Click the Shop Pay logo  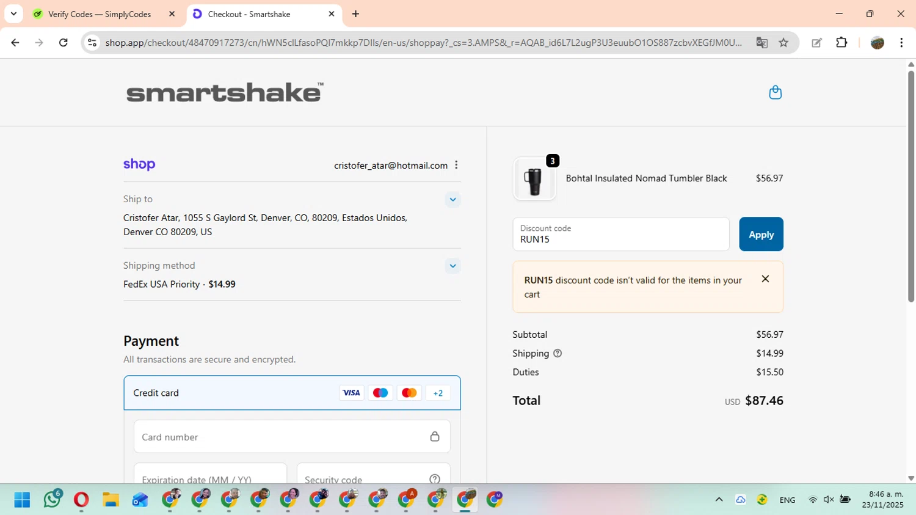pos(139,164)
